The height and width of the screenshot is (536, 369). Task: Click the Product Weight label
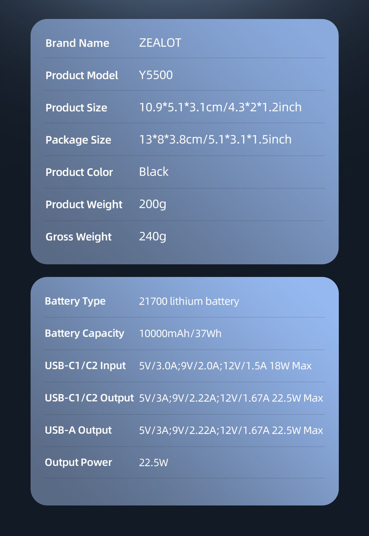pos(84,205)
